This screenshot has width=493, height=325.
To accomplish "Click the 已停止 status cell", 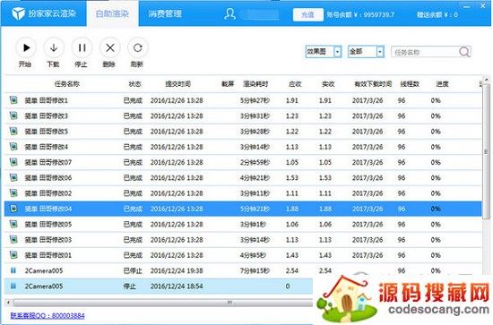I will [x=133, y=270].
